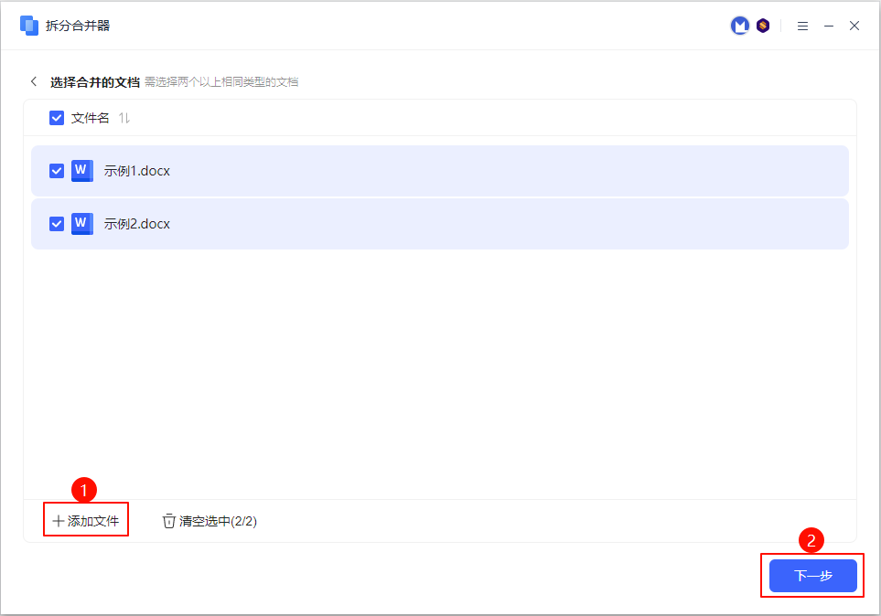Click the purple membership badge icon
Image resolution: width=881 pixels, height=616 pixels.
tap(763, 26)
